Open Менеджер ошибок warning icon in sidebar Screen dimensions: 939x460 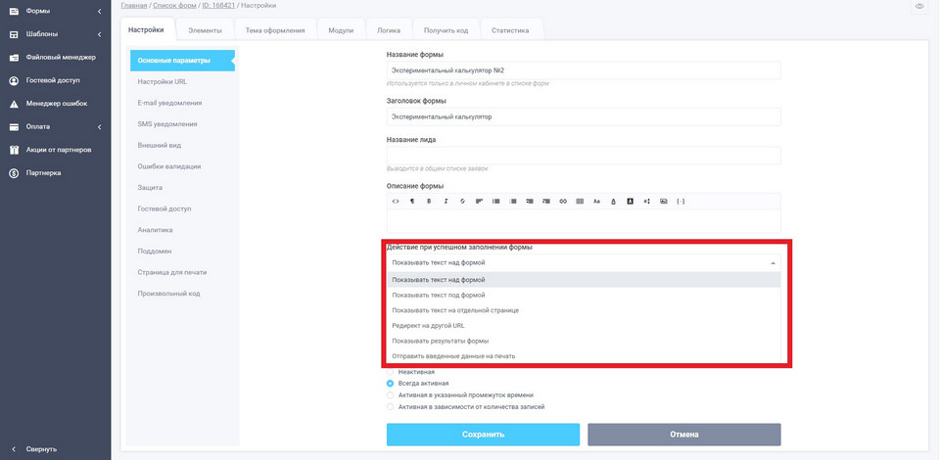coord(15,104)
